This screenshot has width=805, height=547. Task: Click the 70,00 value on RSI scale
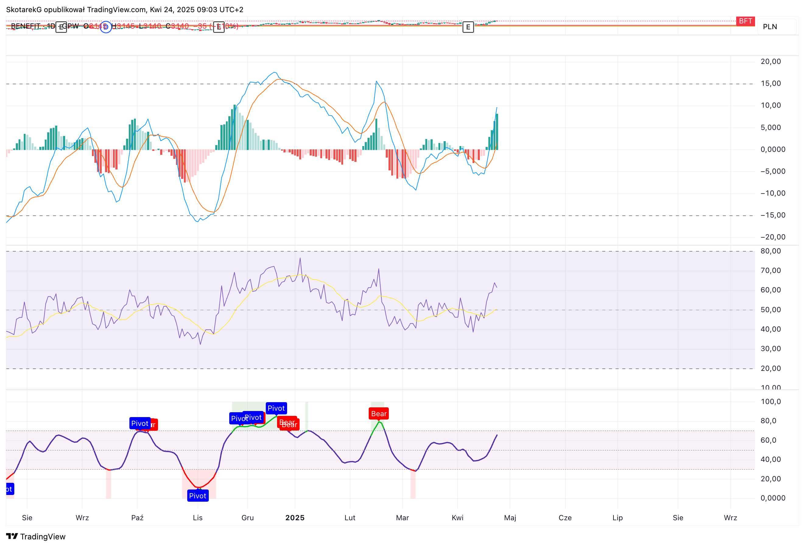(x=770, y=270)
